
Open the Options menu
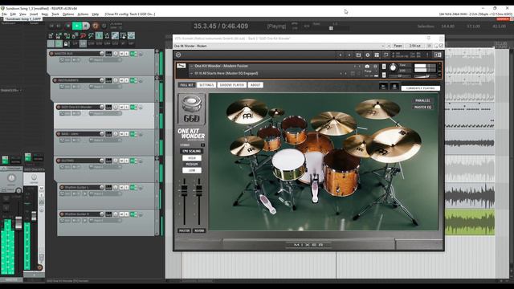(x=67, y=14)
